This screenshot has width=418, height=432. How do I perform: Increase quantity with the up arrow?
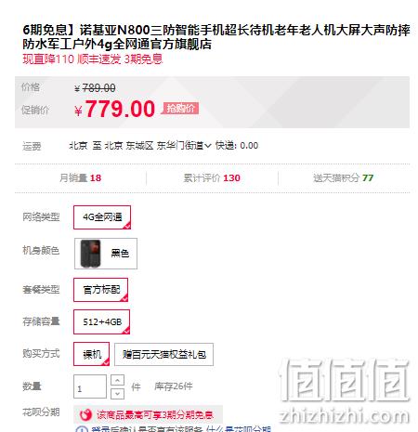pyautogui.click(x=118, y=380)
